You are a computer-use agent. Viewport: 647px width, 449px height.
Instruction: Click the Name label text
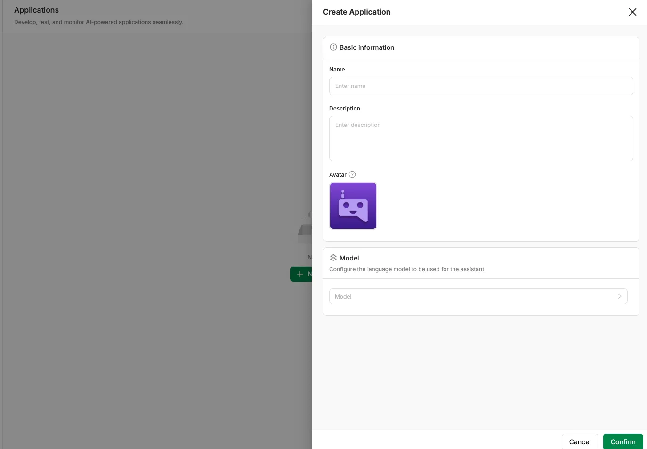337,70
